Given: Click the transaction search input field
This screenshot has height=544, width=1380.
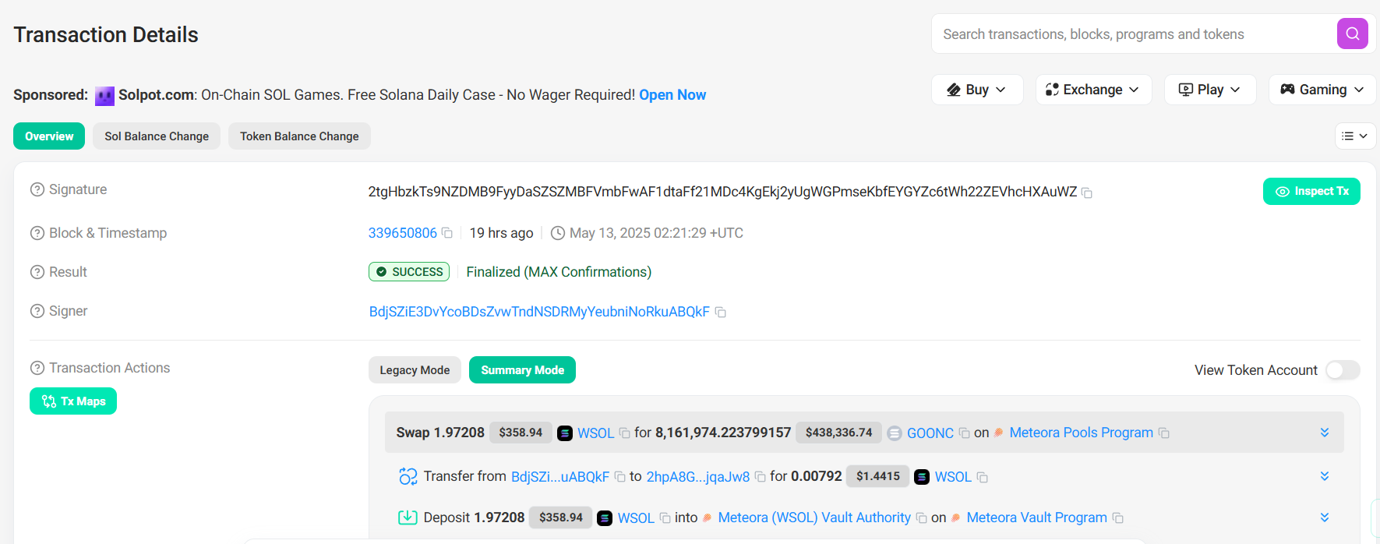Looking at the screenshot, I should (1134, 34).
